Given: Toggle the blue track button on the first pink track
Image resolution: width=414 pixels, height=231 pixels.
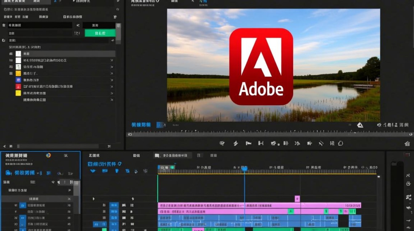Looking at the screenshot, I should (114, 205).
